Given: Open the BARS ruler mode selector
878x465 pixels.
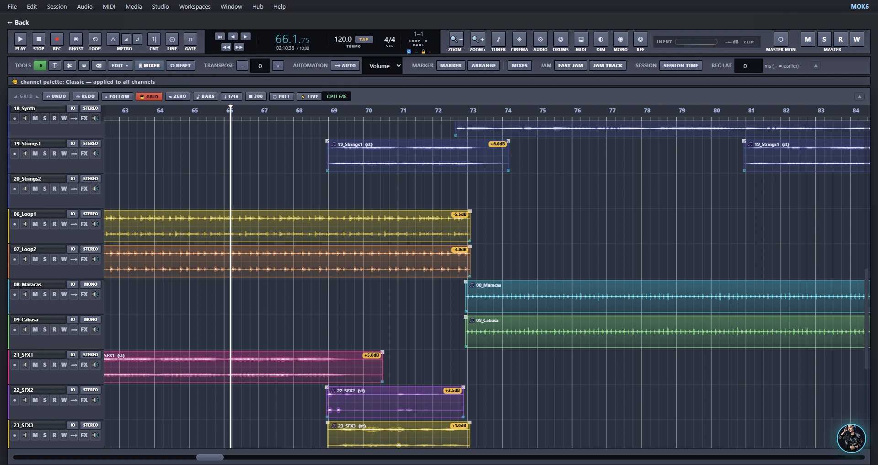Looking at the screenshot, I should (x=206, y=96).
